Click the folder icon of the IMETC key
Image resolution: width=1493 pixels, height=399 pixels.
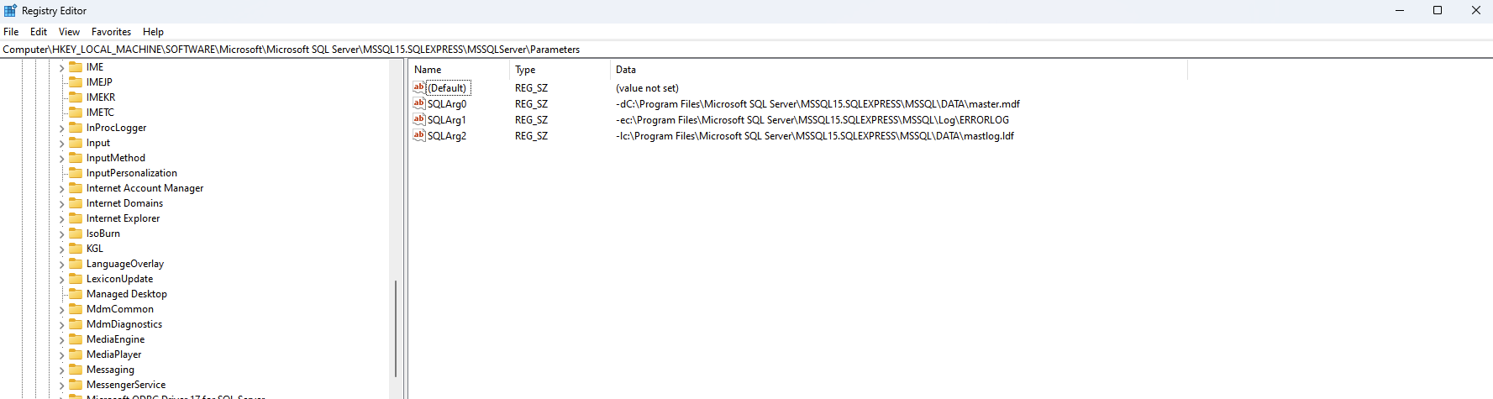point(76,112)
